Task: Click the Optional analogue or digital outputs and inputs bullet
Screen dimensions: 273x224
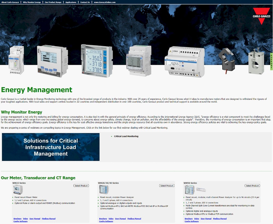Action: tap(121, 203)
